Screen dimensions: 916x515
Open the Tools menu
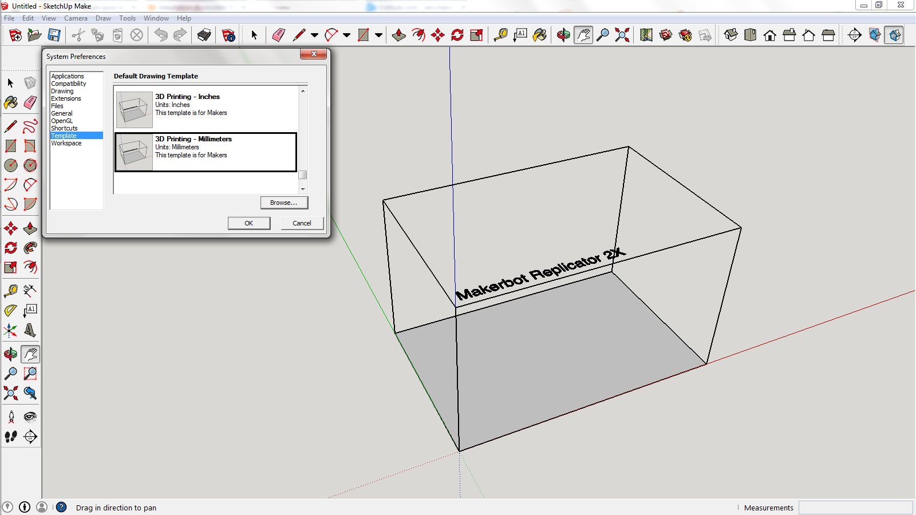[x=127, y=18]
